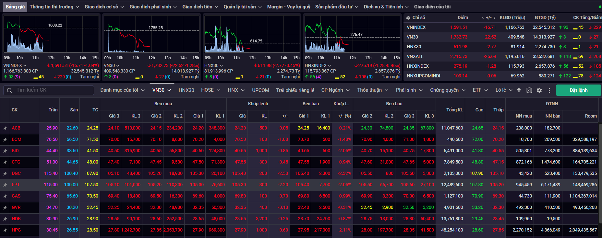Screen dimensions: 602x238
Task: Open Phái sinh tab dropdown
Action: (409, 90)
